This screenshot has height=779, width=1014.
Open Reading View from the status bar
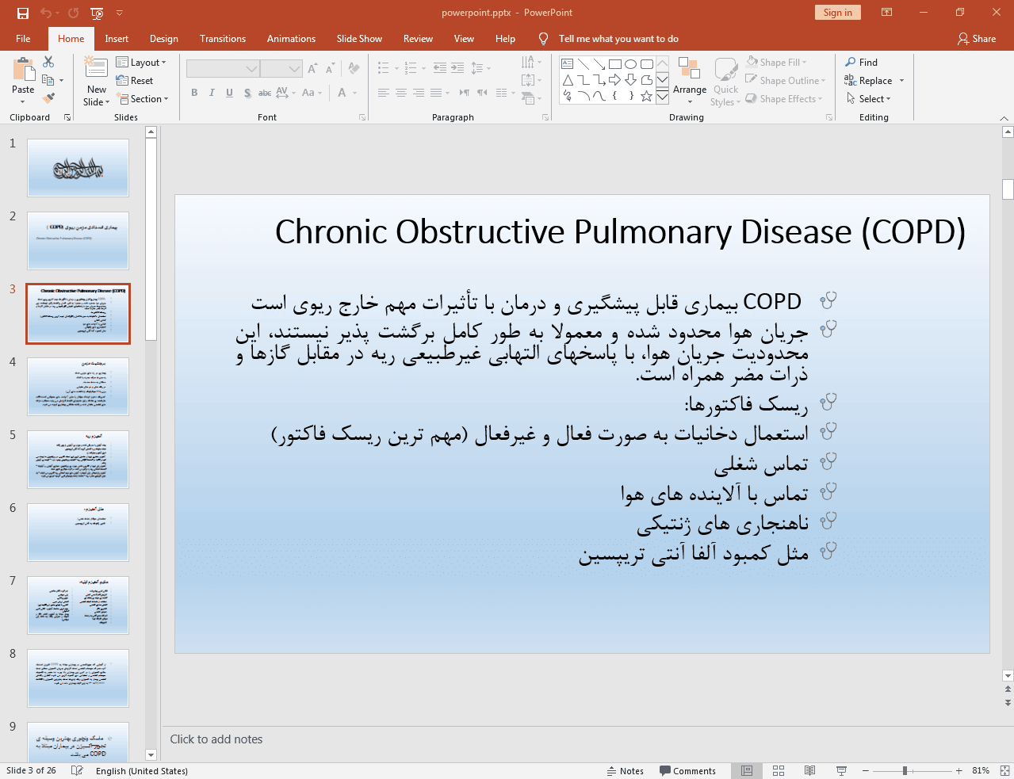809,770
